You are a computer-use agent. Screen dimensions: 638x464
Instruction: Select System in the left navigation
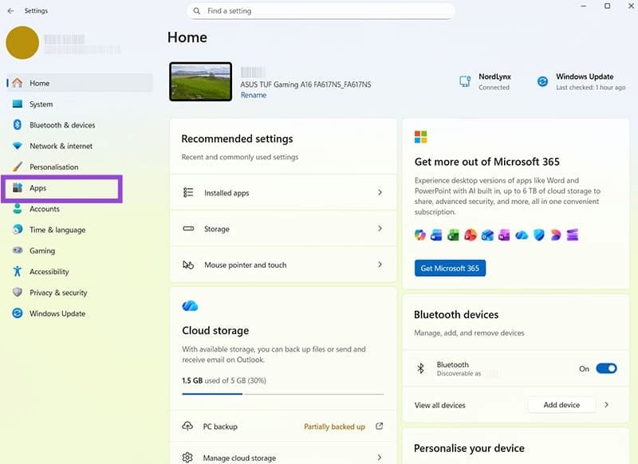[x=41, y=104]
